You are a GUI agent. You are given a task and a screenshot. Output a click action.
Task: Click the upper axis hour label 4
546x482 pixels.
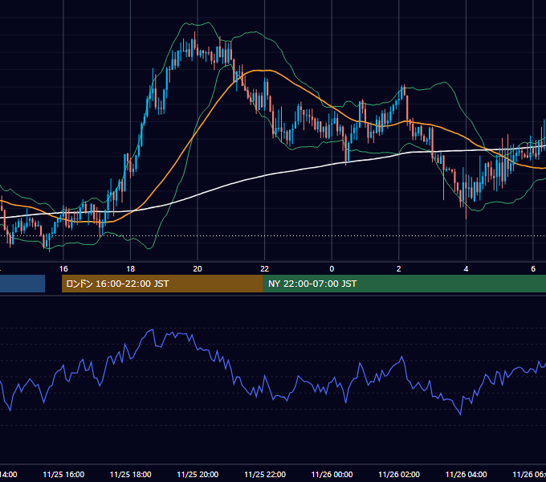(x=466, y=269)
